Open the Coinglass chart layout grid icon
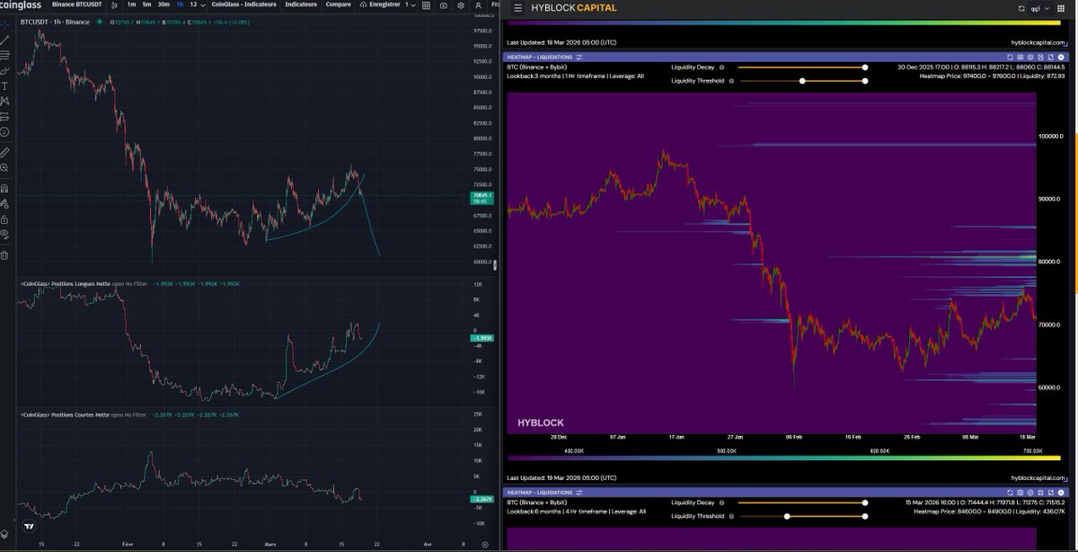The image size is (1078, 552). coord(427,5)
